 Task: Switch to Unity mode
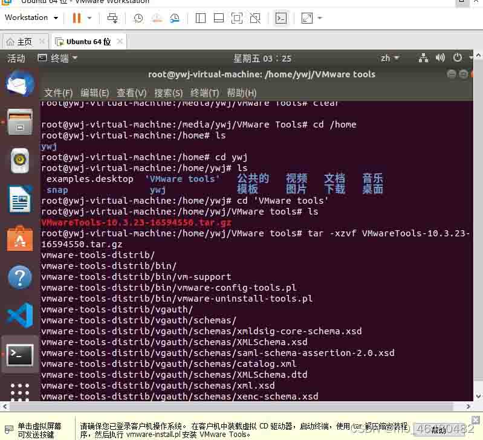pos(255,18)
